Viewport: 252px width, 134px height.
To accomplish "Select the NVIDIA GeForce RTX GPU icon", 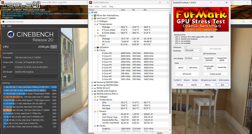I will [95, 94].
